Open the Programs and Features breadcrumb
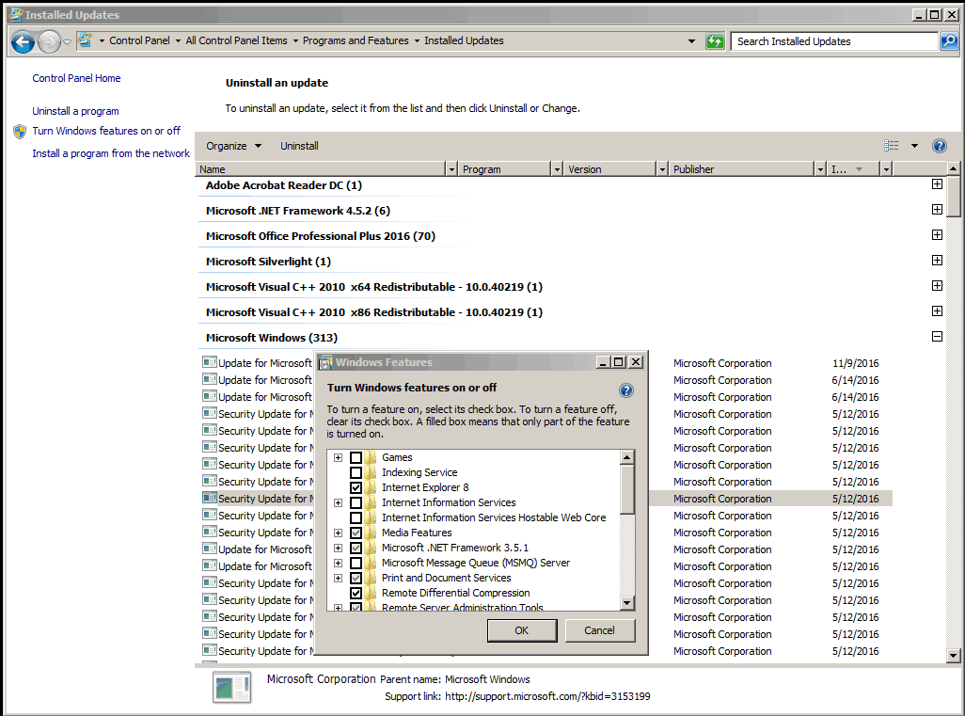The height and width of the screenshot is (716, 965). [x=356, y=40]
